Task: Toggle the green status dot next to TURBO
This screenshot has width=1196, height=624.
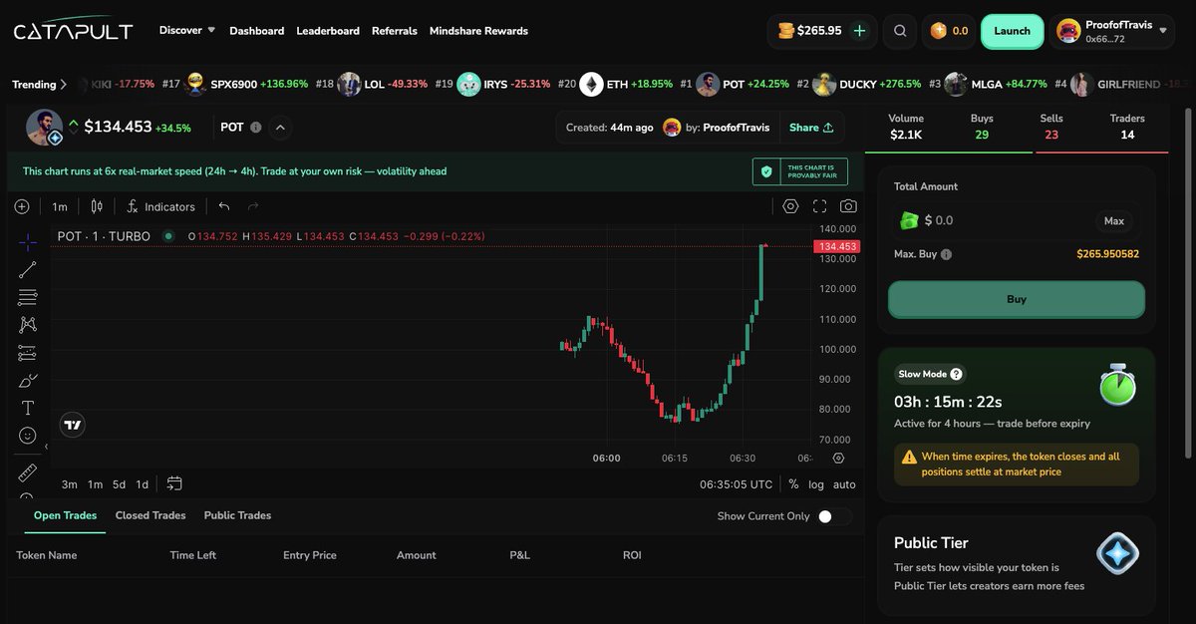Action: pyautogui.click(x=168, y=236)
